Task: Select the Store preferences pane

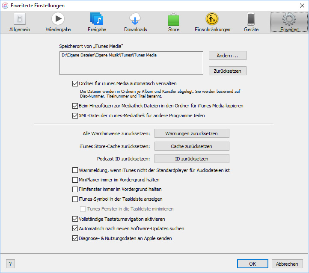Action: point(174,22)
